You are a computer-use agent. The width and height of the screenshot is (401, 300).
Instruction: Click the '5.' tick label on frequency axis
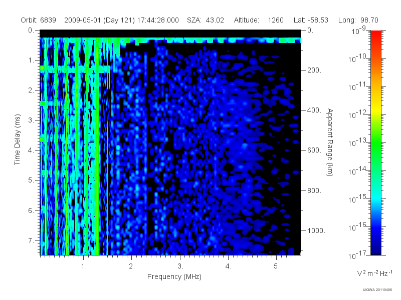tap(277, 266)
